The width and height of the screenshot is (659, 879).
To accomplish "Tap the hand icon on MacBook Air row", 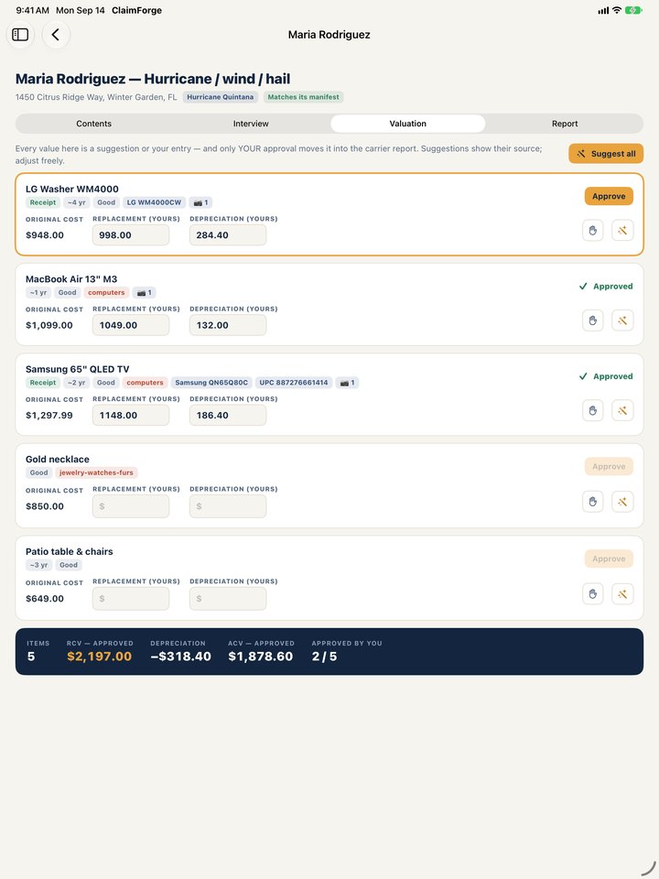I will pyautogui.click(x=593, y=320).
